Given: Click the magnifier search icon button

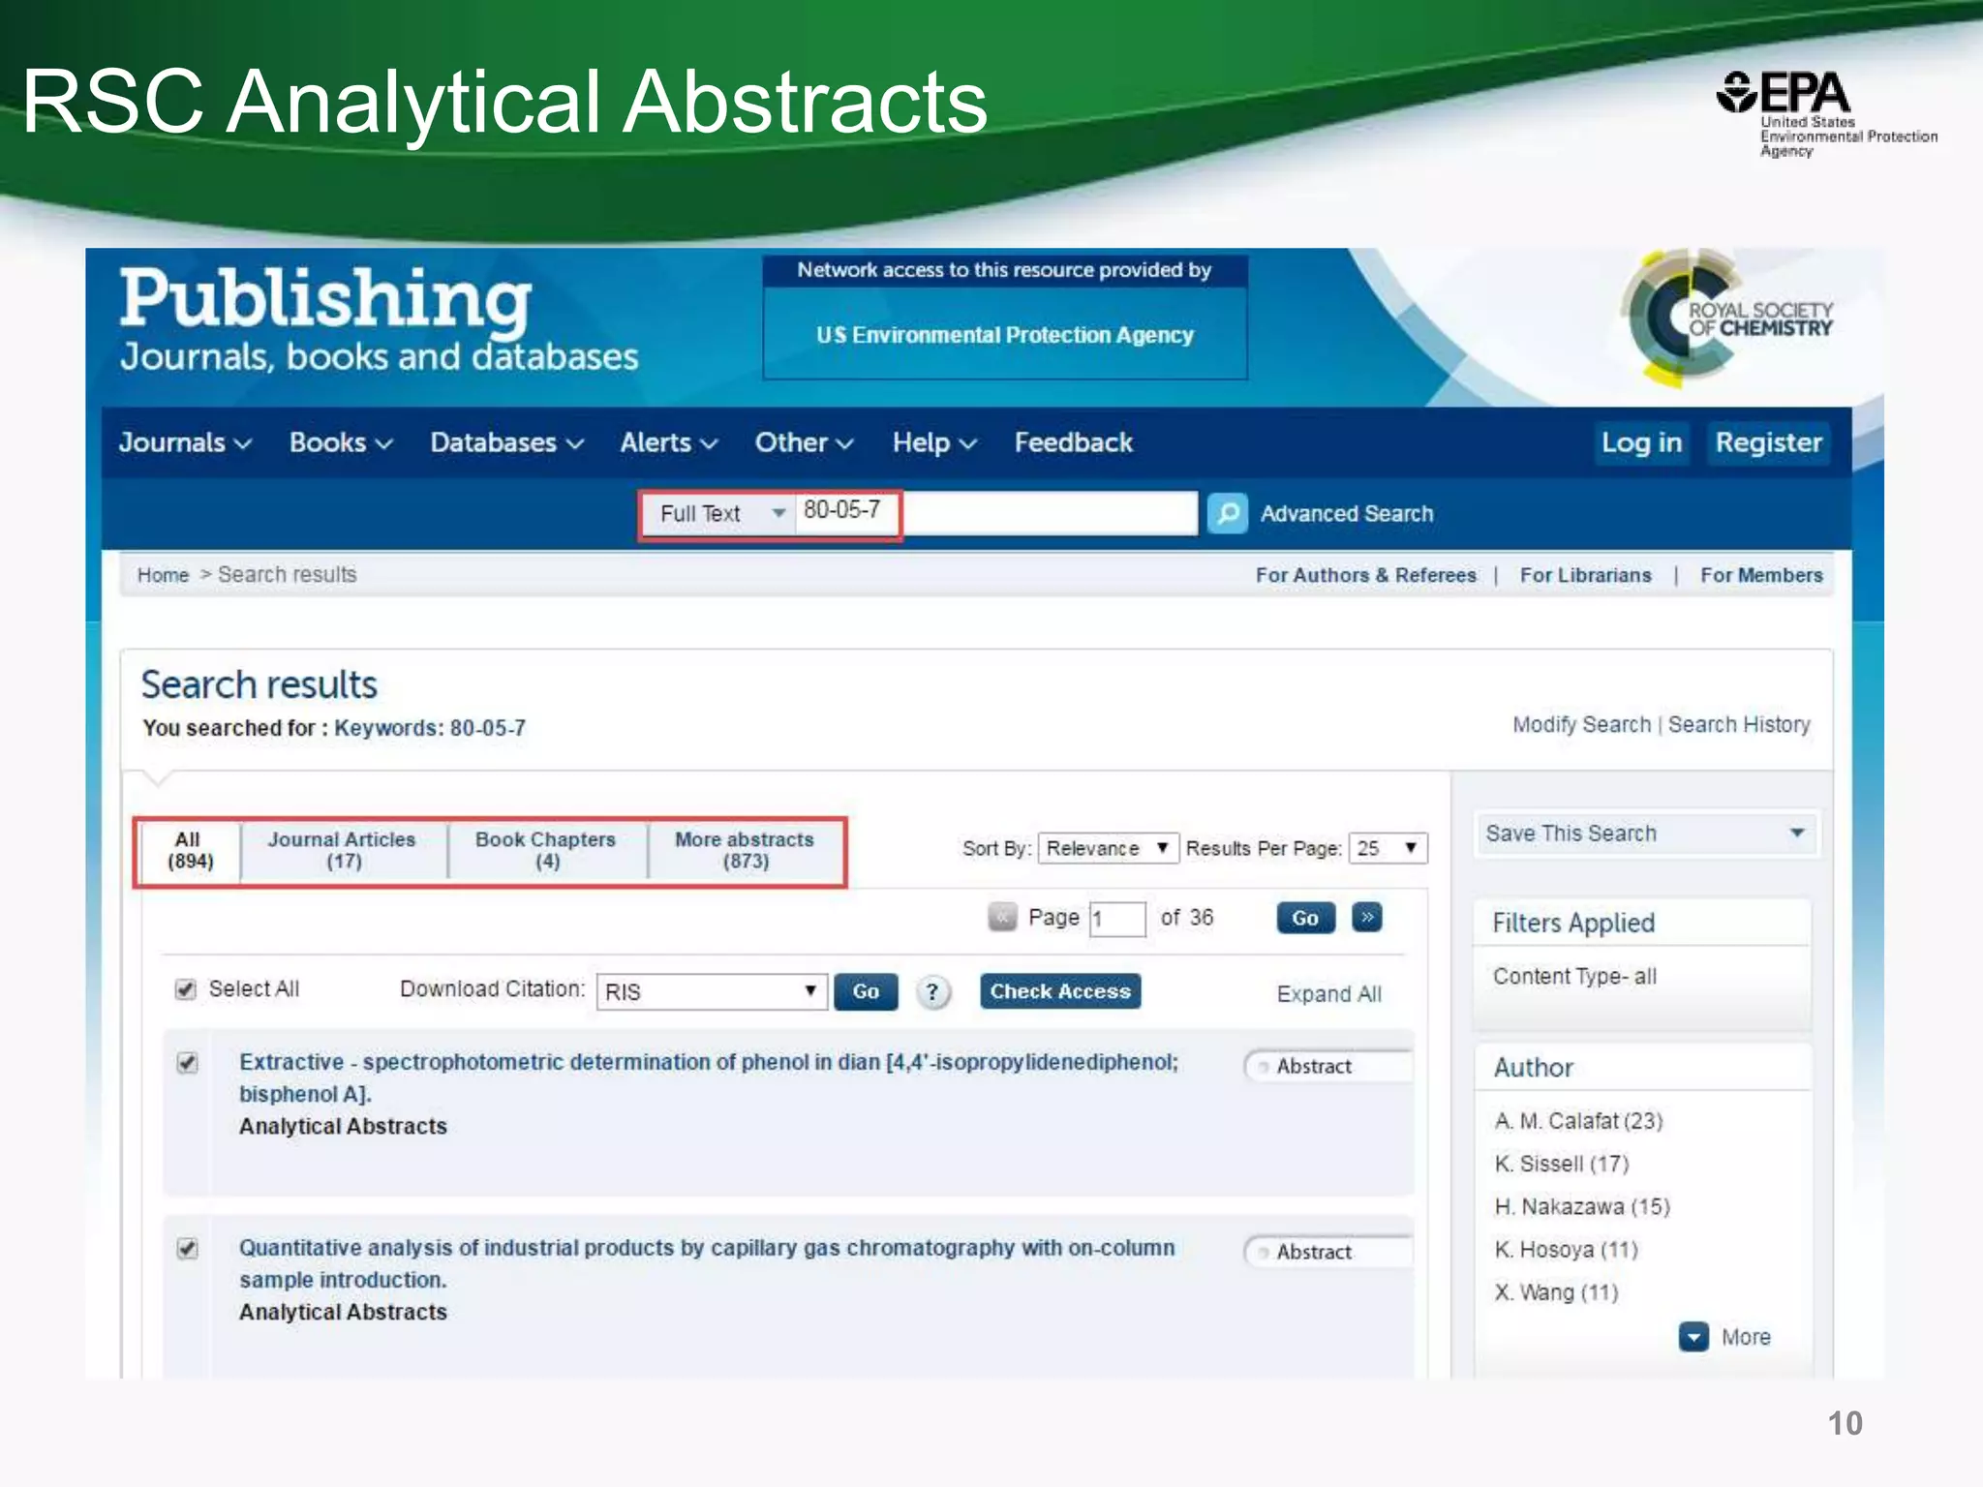Looking at the screenshot, I should (1227, 513).
